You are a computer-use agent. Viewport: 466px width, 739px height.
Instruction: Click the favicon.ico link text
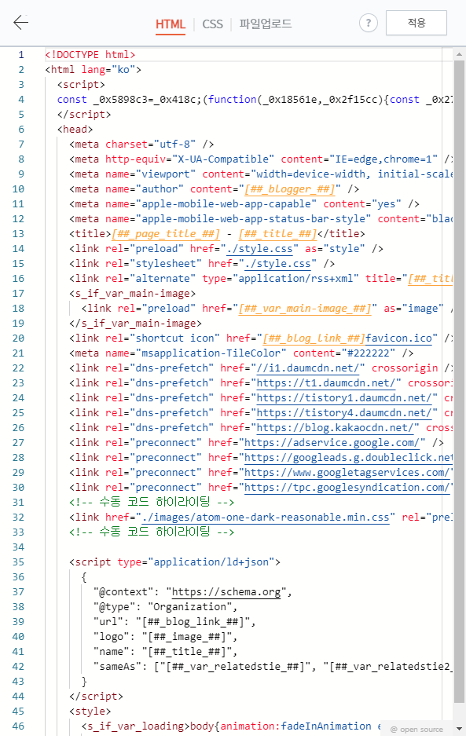point(399,338)
